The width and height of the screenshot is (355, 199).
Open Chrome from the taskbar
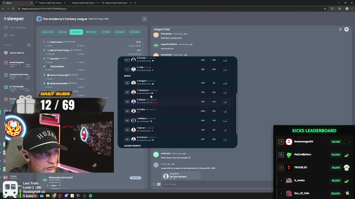(x=54, y=196)
